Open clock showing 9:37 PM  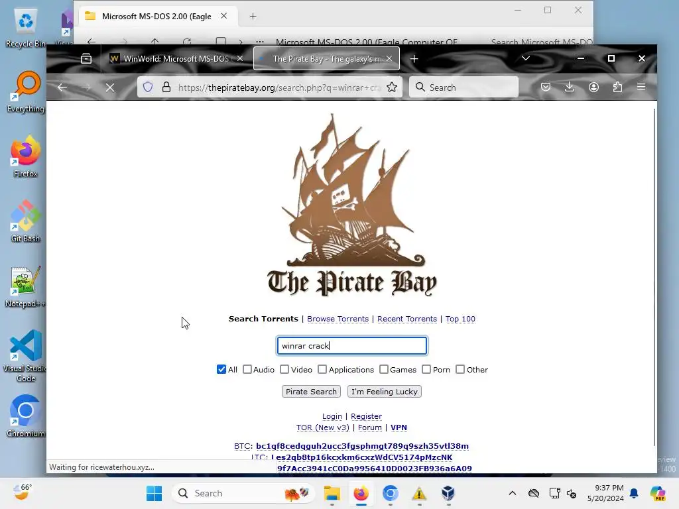coord(605,493)
